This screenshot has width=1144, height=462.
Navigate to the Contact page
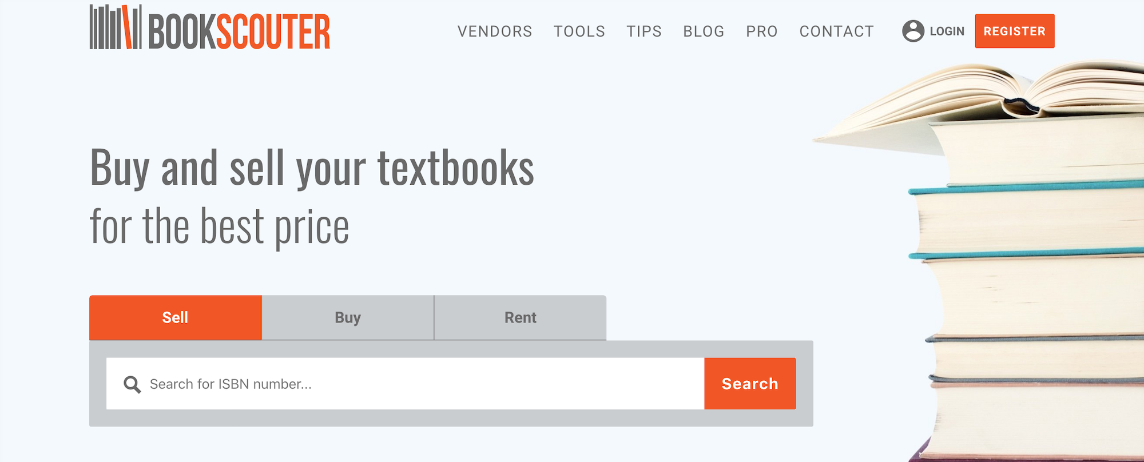click(836, 31)
